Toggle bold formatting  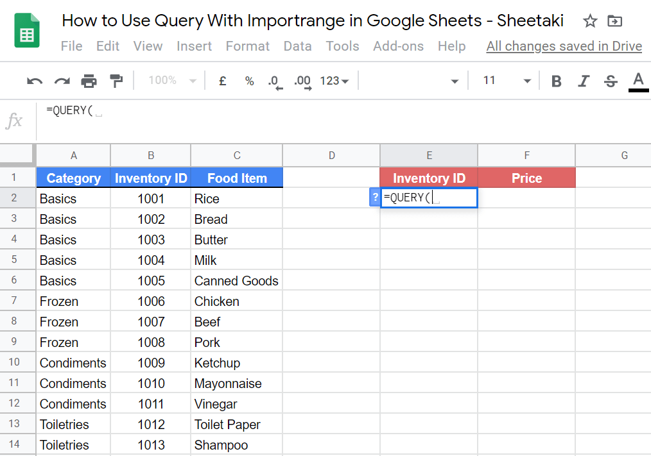coord(556,81)
